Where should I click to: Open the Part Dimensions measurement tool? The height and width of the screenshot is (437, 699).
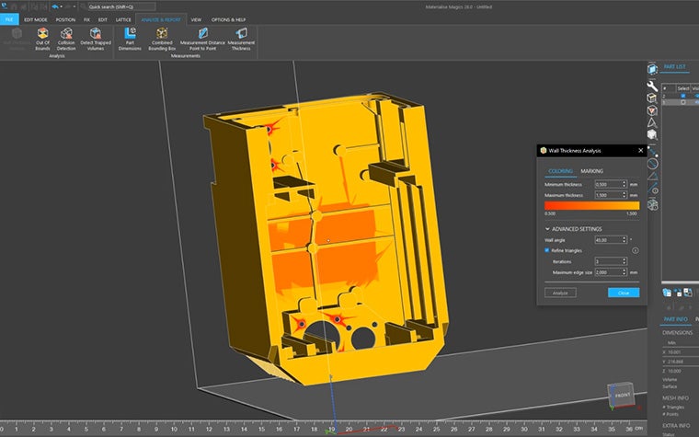point(131,35)
